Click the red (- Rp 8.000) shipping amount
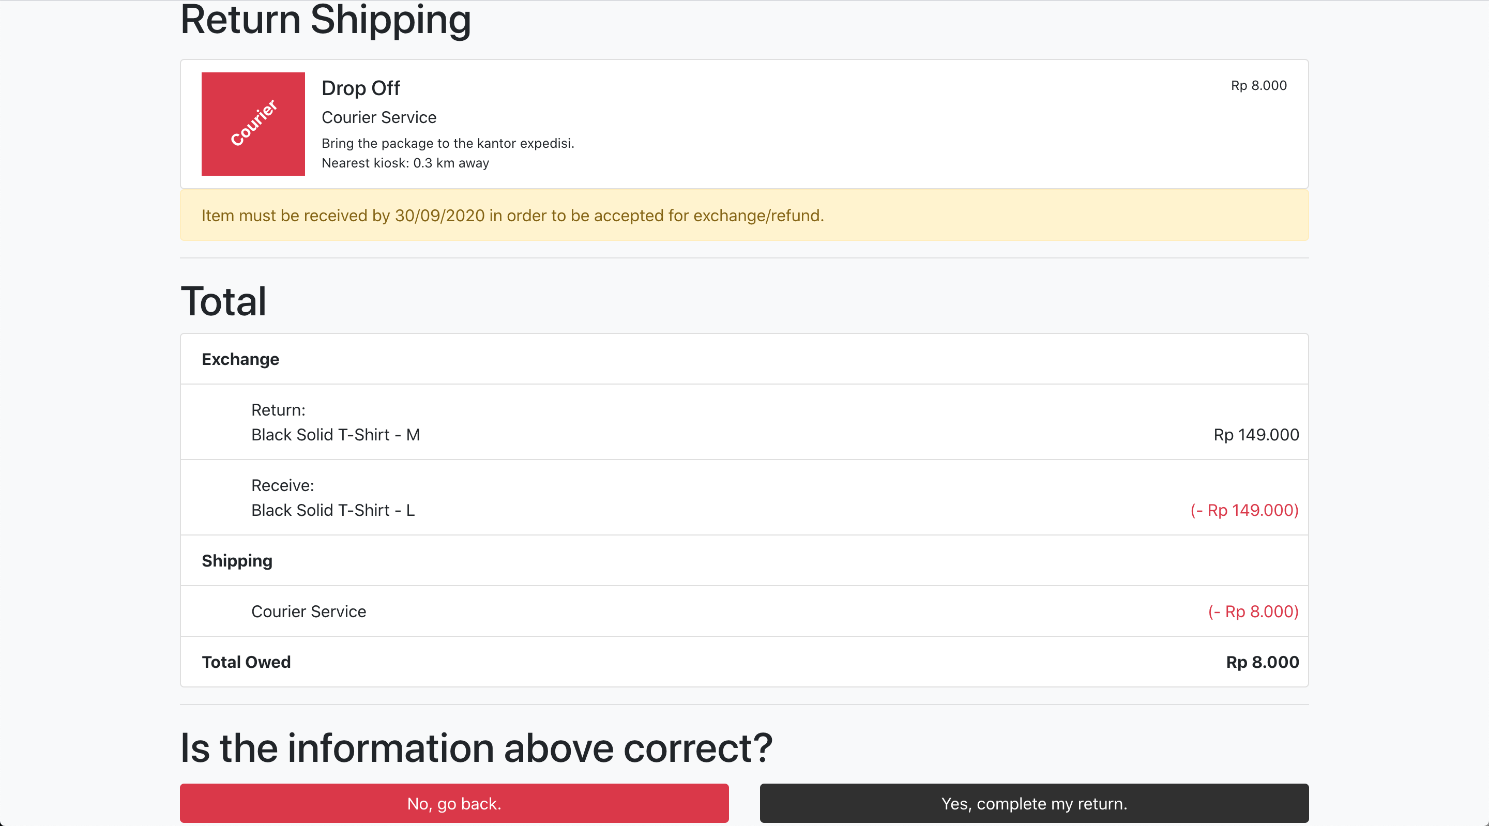 click(1253, 611)
